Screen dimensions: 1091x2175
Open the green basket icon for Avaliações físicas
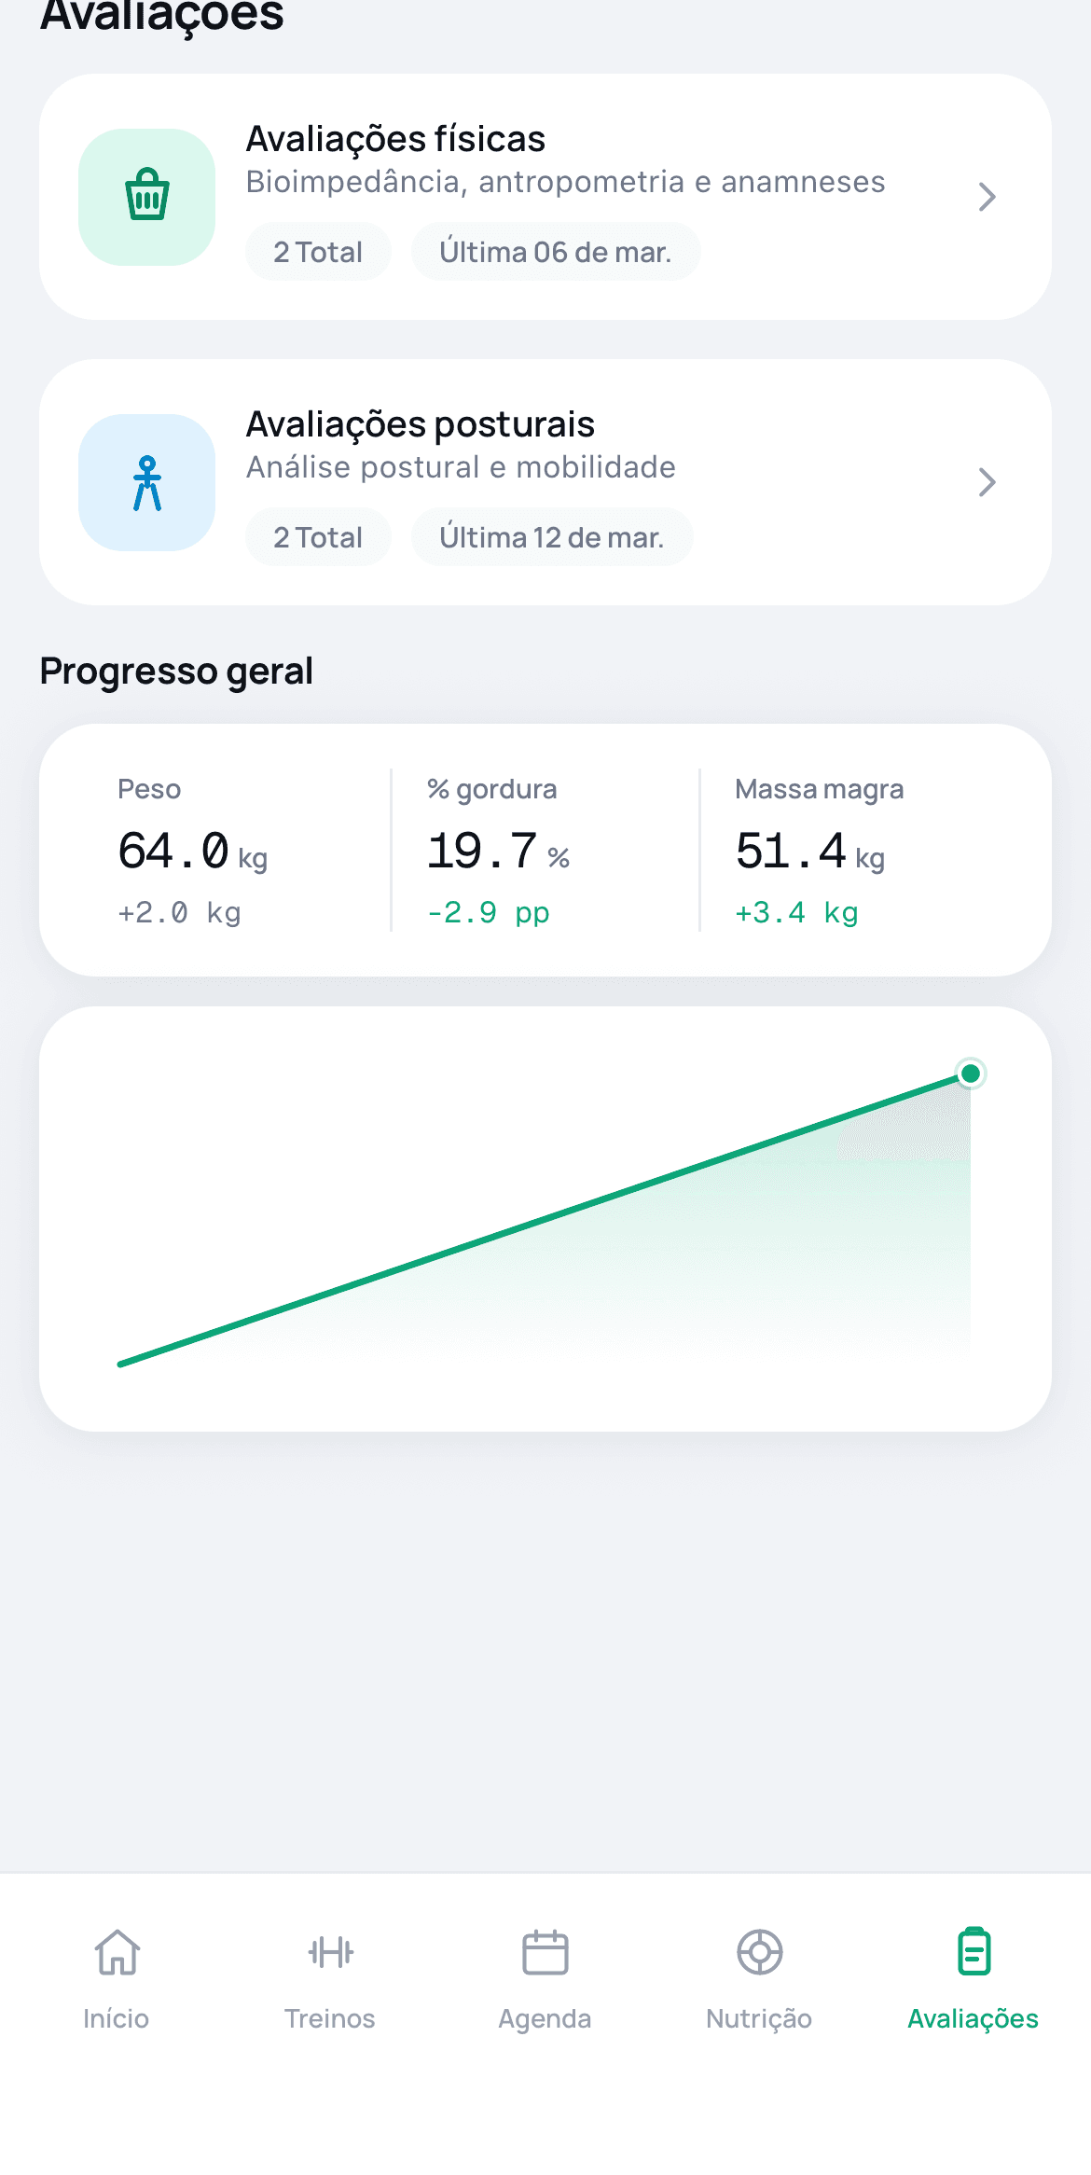(146, 197)
